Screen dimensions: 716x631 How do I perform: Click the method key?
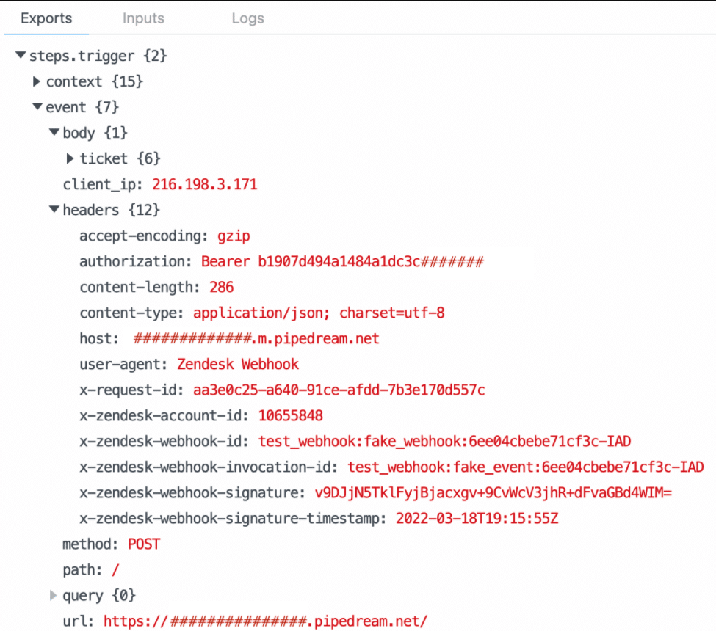[x=90, y=544]
